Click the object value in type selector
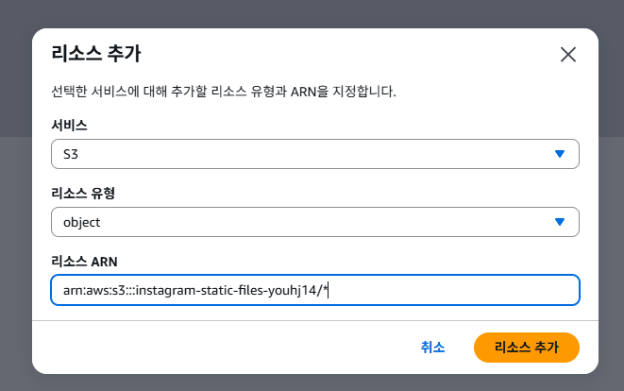624x391 pixels. pos(81,222)
